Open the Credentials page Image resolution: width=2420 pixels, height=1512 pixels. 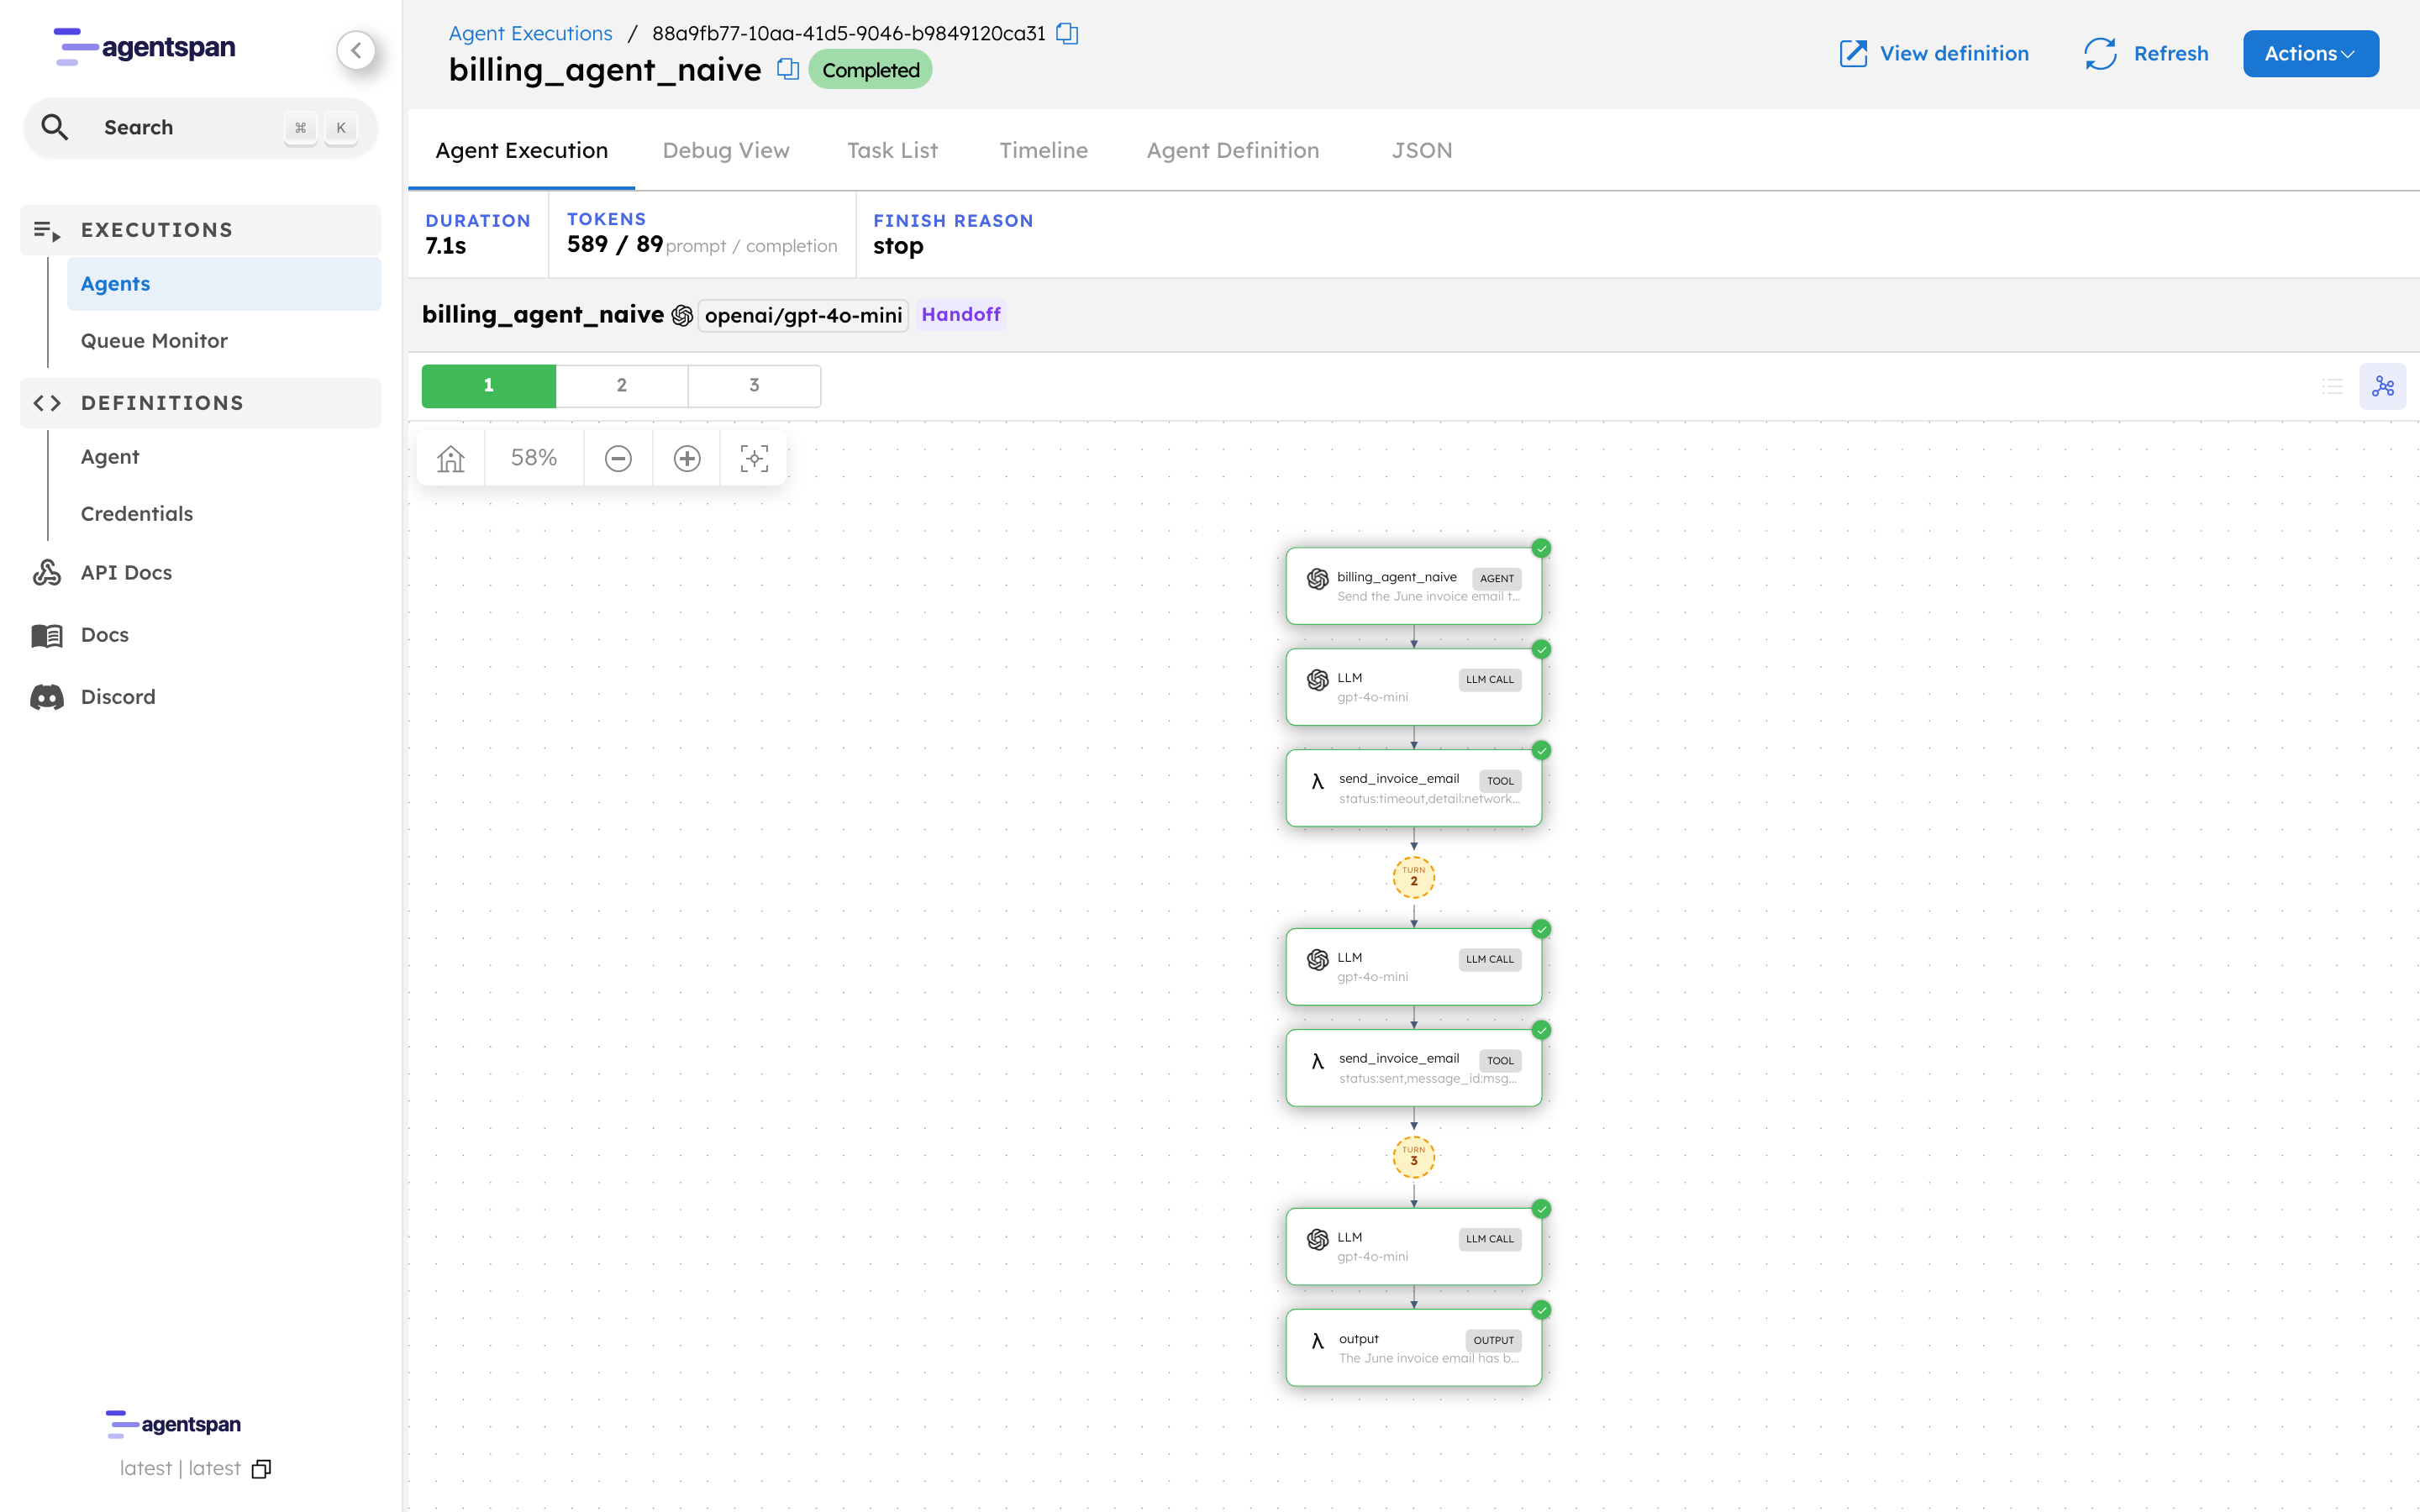(x=137, y=514)
